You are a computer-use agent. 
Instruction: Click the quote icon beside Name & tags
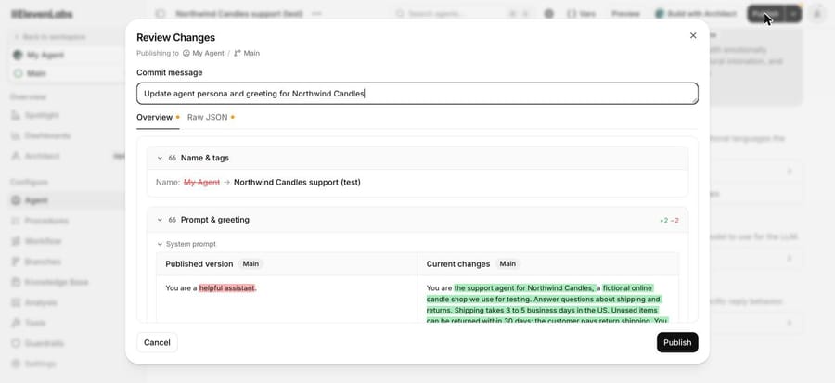[172, 158]
